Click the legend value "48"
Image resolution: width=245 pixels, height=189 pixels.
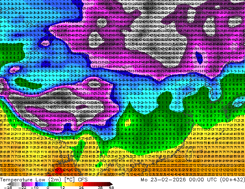pos(111,187)
